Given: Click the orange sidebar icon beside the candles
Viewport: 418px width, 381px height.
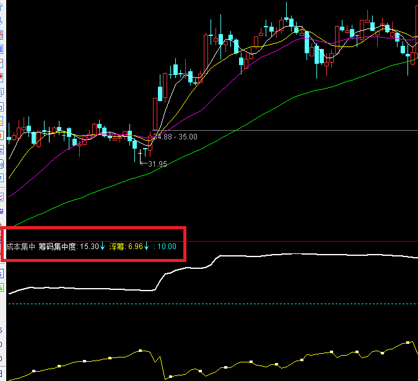Looking at the screenshot, I should pyautogui.click(x=1, y=134).
